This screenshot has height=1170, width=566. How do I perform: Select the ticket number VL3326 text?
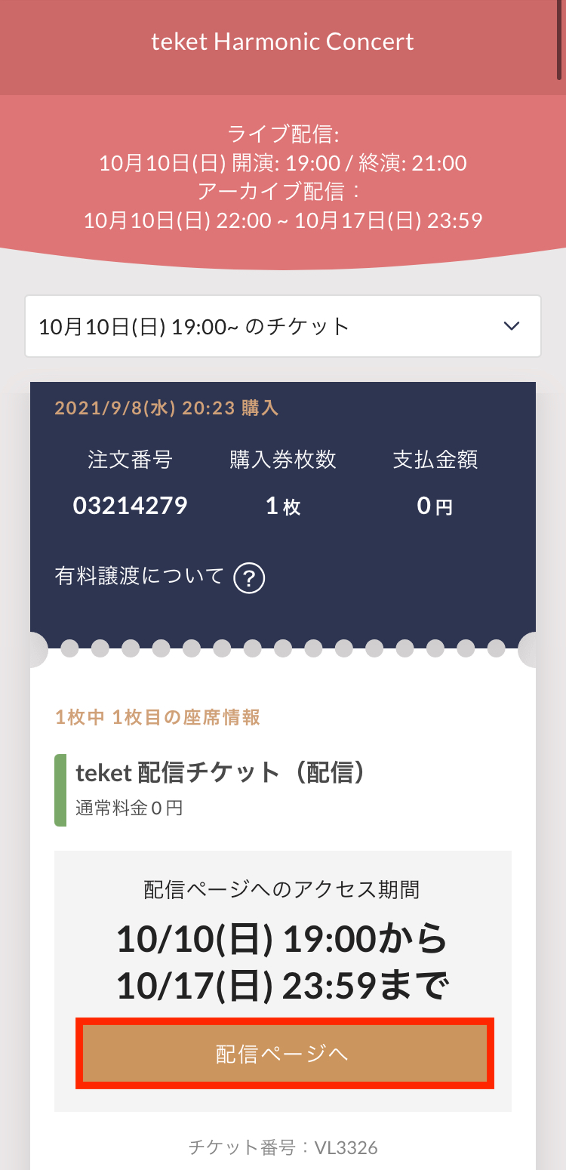[x=282, y=1147]
